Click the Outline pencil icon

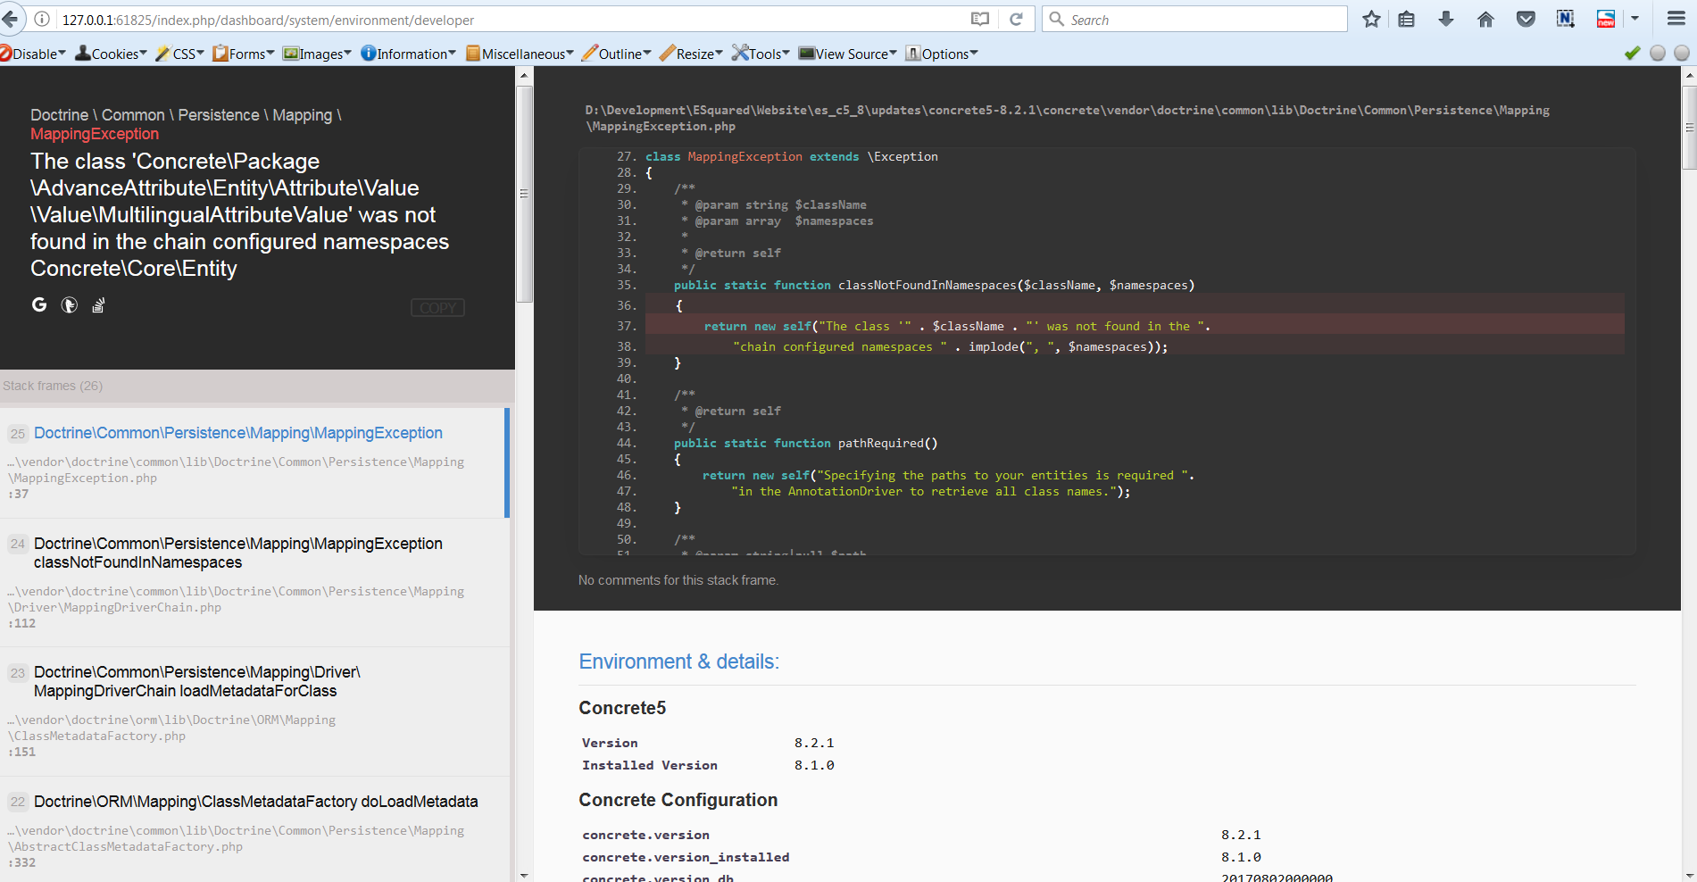(x=589, y=54)
